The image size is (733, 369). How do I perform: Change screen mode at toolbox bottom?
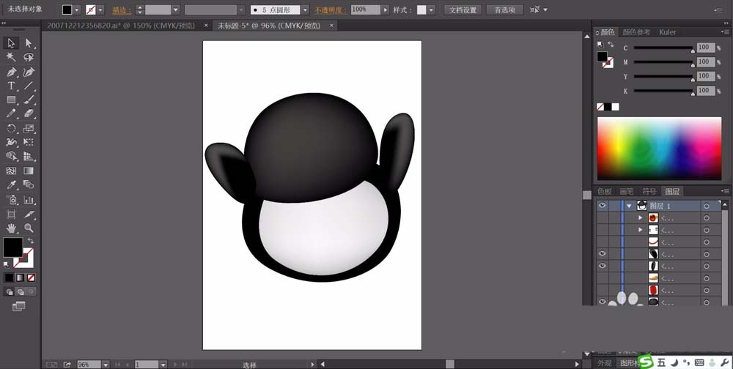pyautogui.click(x=19, y=307)
